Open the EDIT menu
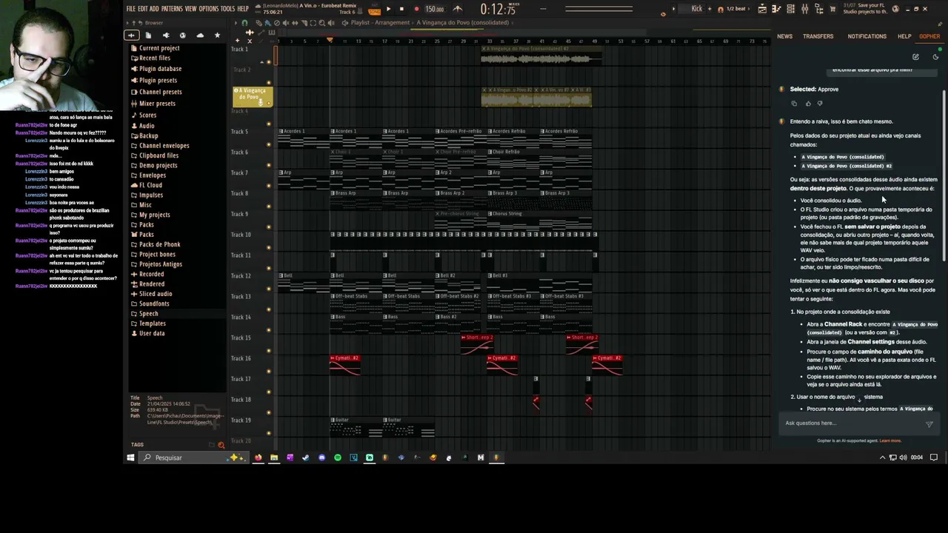948x533 pixels. pos(142,9)
